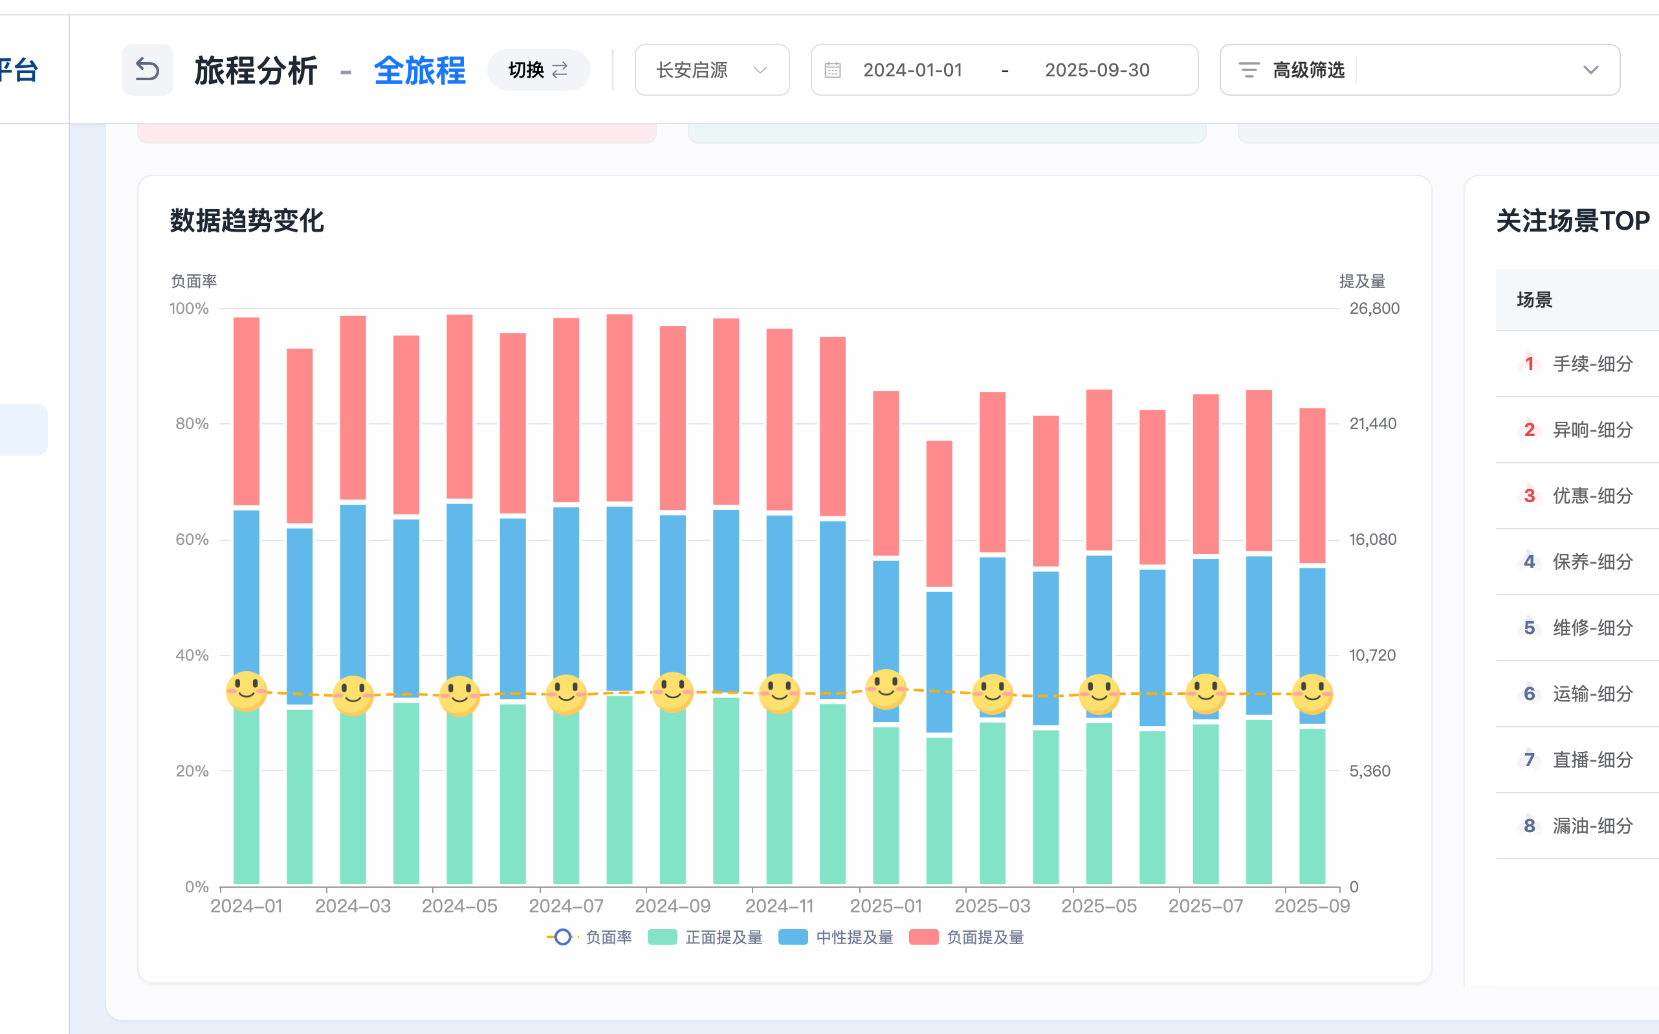Screen dimensions: 1659x1034
Task: Select the 异响-细分 scene row
Action: (x=1592, y=430)
